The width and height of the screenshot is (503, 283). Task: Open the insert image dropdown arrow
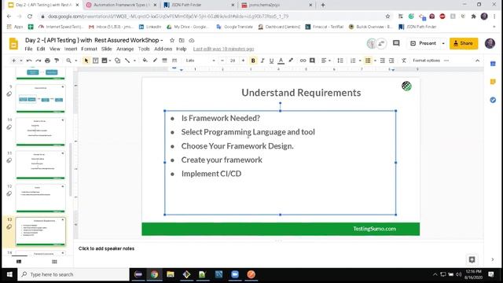pos(110,61)
